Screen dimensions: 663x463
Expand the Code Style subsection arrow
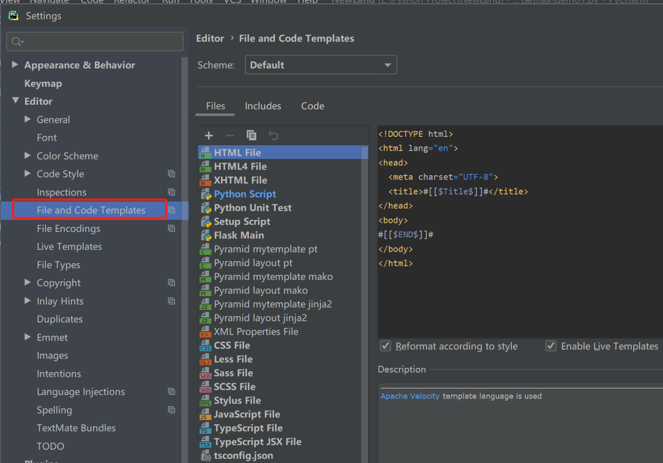[27, 173]
